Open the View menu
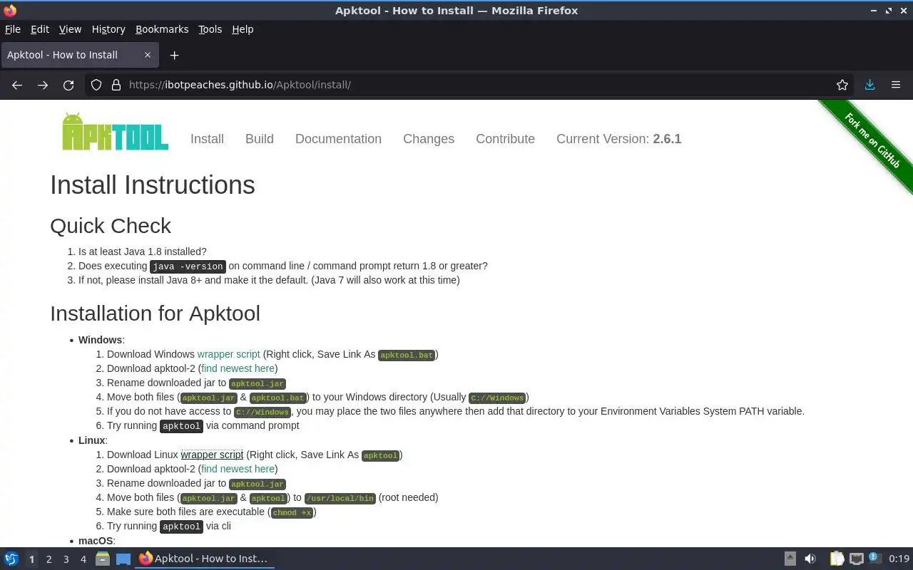This screenshot has width=913, height=570. [70, 29]
